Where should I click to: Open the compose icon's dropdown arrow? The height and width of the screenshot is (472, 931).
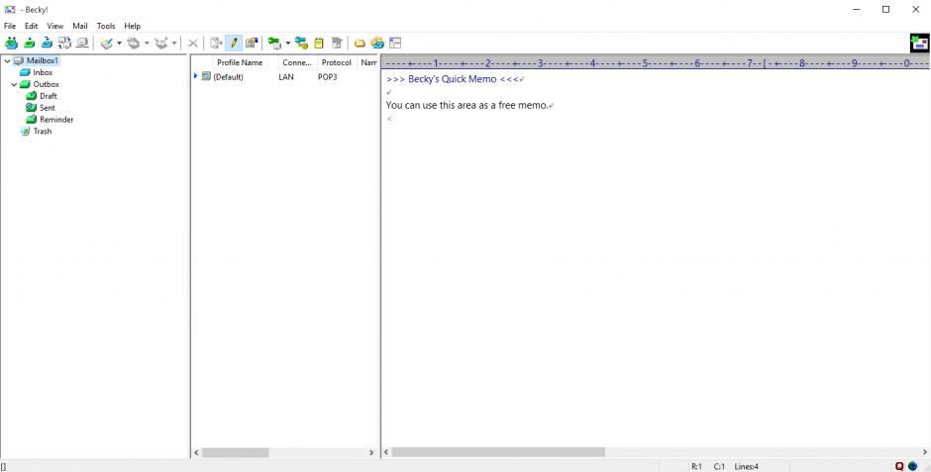point(119,43)
